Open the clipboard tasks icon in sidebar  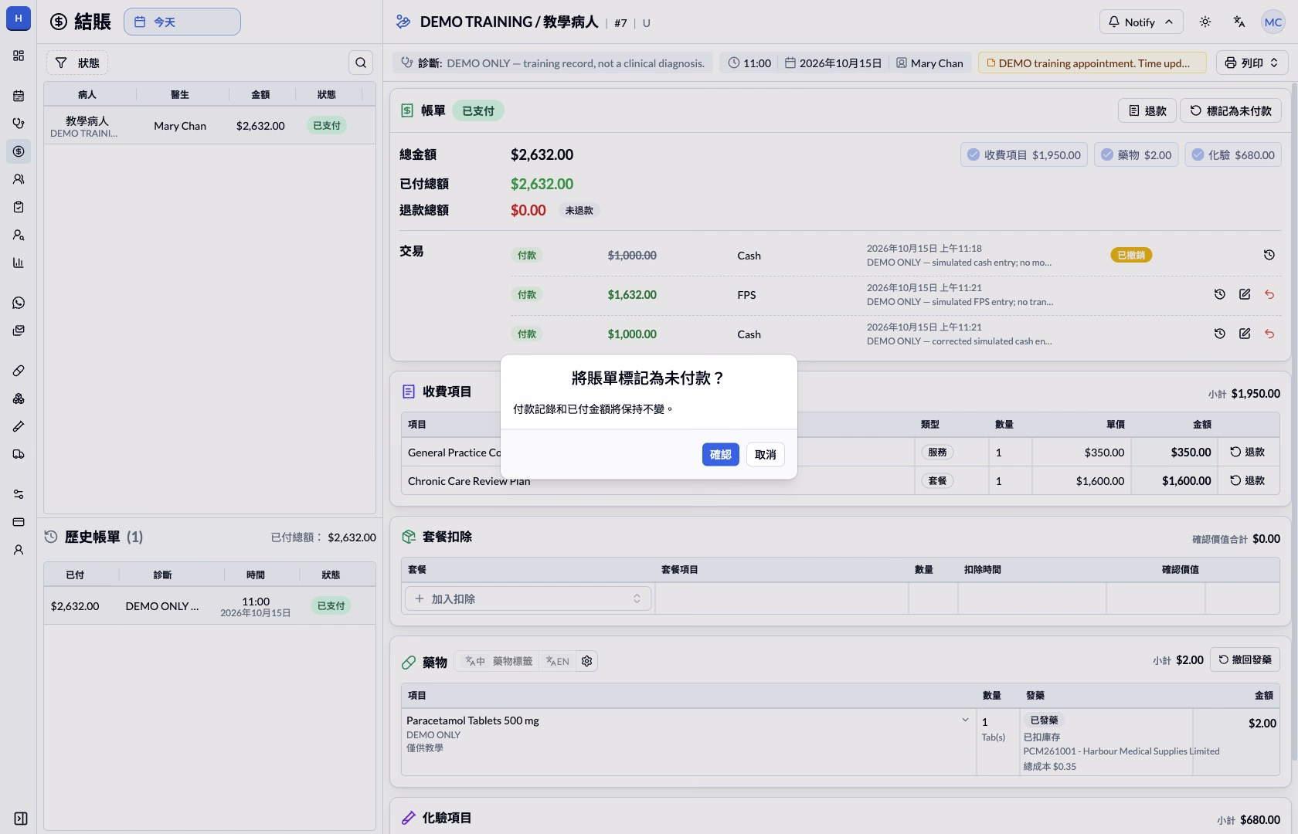[x=19, y=207]
